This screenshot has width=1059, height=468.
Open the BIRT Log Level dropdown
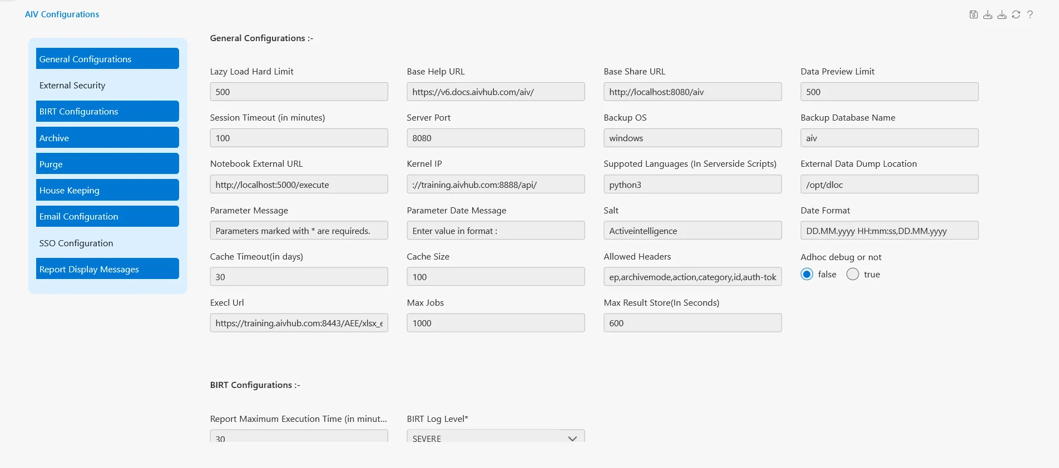point(496,436)
